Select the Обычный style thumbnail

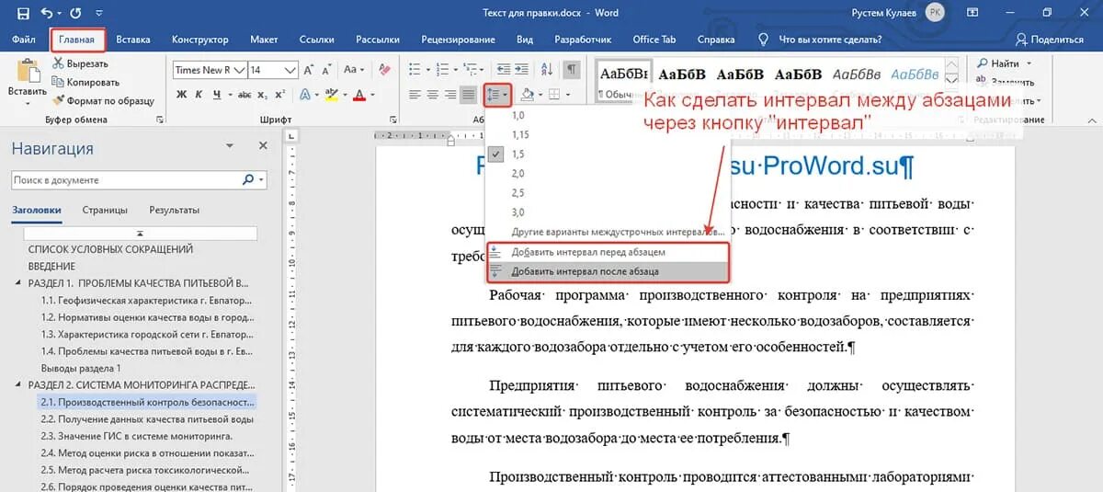coord(622,81)
